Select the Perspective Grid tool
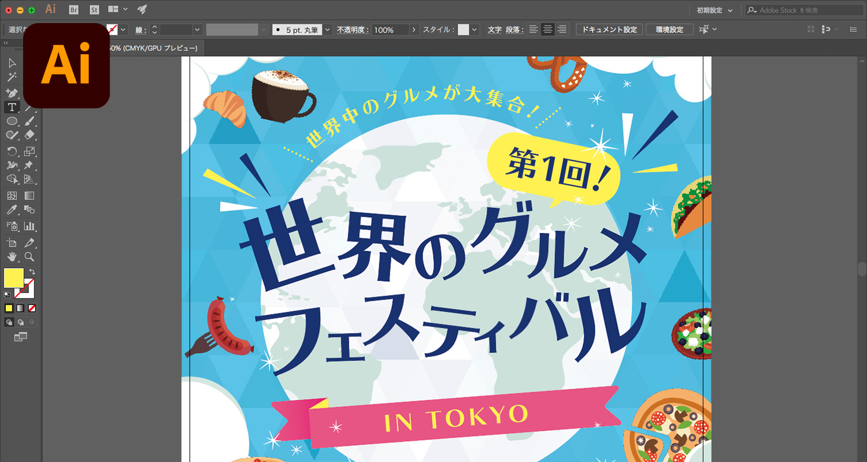867x462 pixels. [30, 180]
